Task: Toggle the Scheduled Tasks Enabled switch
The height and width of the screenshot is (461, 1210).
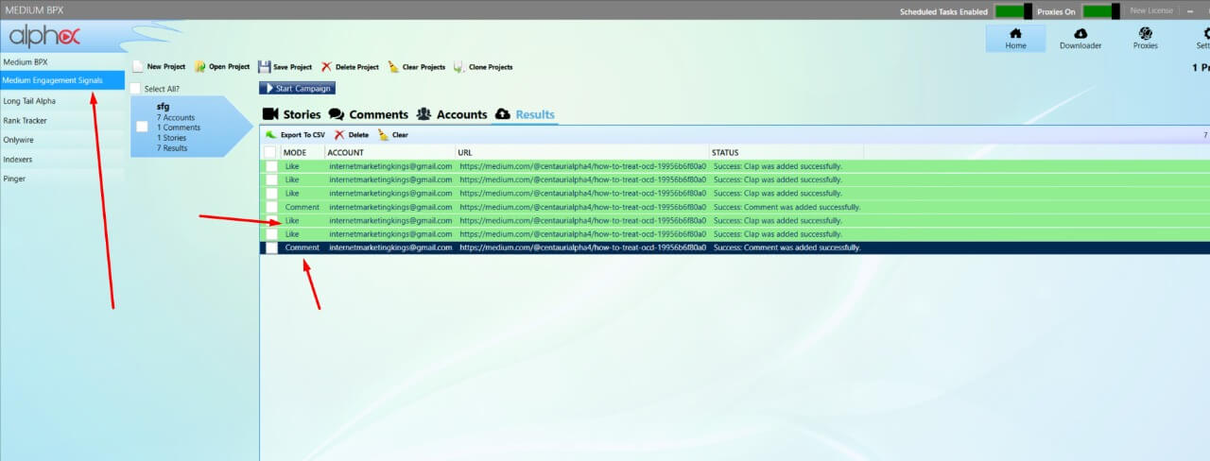Action: pos(1013,11)
